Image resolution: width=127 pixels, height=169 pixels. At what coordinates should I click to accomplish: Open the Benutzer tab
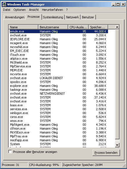click(88, 17)
